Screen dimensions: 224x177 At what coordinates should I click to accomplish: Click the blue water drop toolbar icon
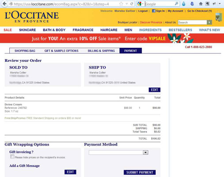pos(184,4)
